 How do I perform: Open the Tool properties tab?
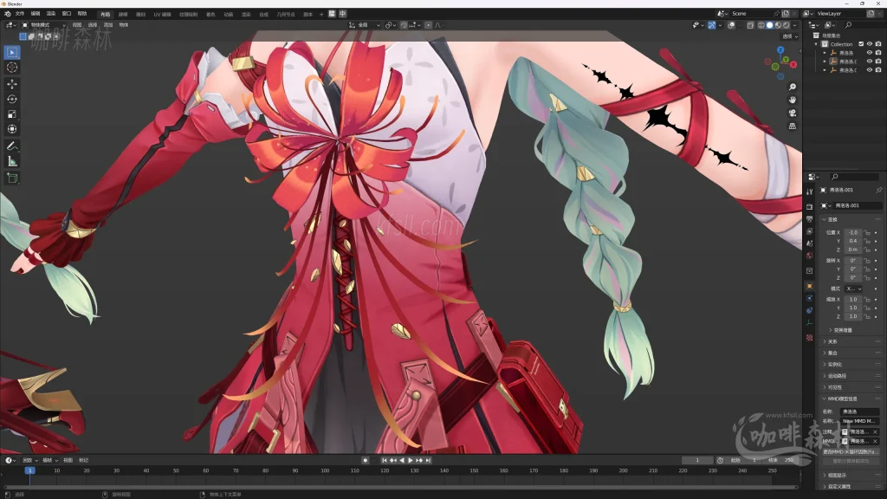click(810, 192)
